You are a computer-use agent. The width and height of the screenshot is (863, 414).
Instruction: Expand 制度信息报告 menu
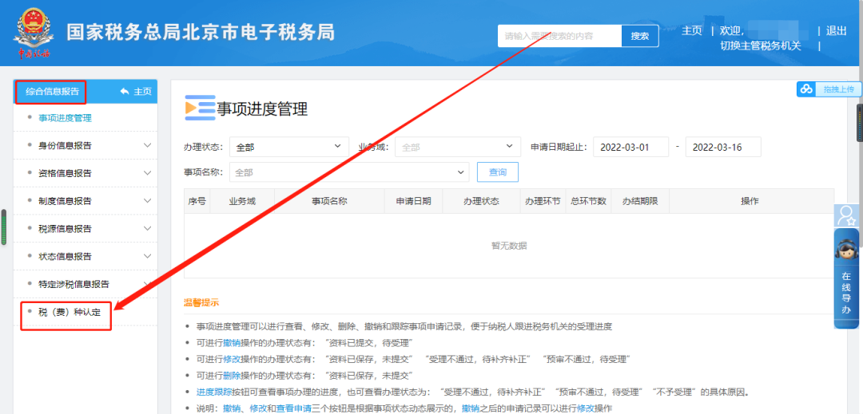pos(86,201)
